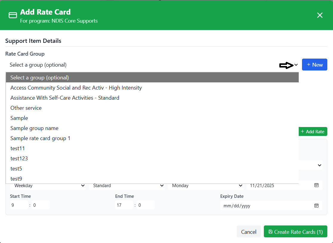Select 'Access Community Social and Rec Activ' option
Image resolution: width=333 pixels, height=243 pixels.
(x=76, y=88)
